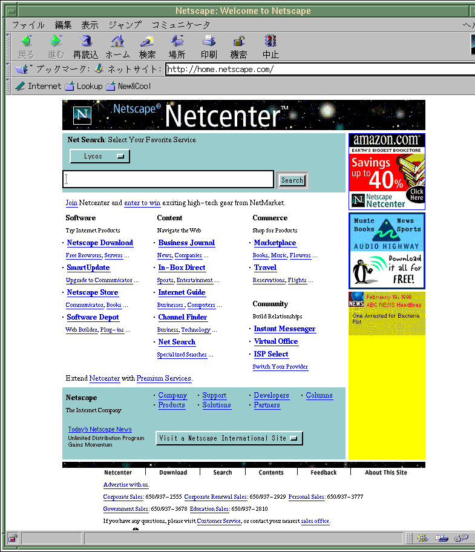Open the Premium Services link
Viewport: 475px width, 552px height.
(x=163, y=378)
